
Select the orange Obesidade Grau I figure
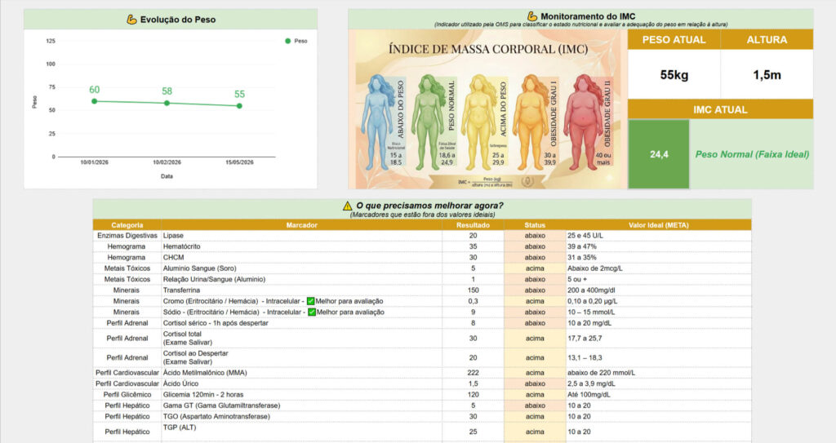[531, 122]
